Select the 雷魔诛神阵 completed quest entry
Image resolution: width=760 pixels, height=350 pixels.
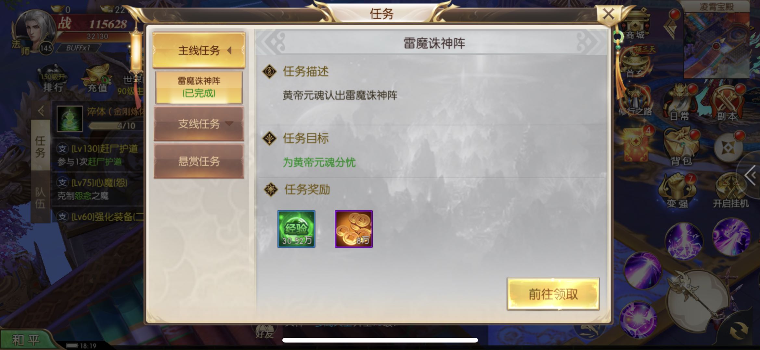[199, 87]
